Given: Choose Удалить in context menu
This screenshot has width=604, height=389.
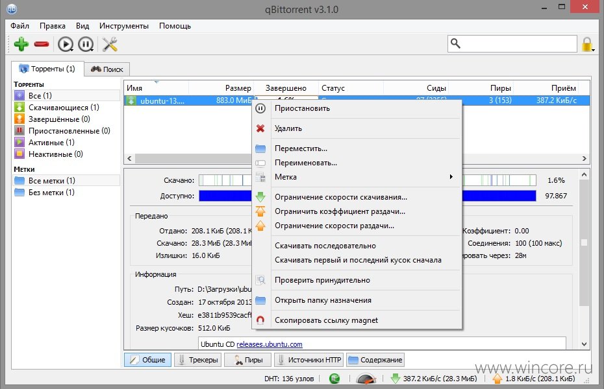Looking at the screenshot, I should tap(357, 128).
